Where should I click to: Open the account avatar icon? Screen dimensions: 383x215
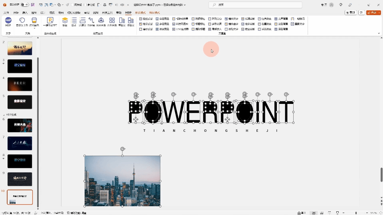332,5
